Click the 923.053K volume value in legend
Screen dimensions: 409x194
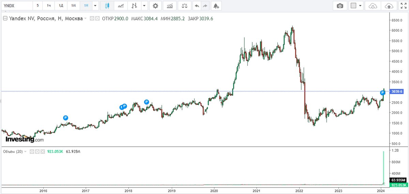[x=55, y=151]
